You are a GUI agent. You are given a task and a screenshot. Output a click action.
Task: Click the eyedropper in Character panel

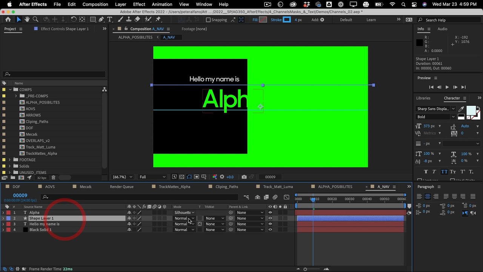tap(461, 109)
